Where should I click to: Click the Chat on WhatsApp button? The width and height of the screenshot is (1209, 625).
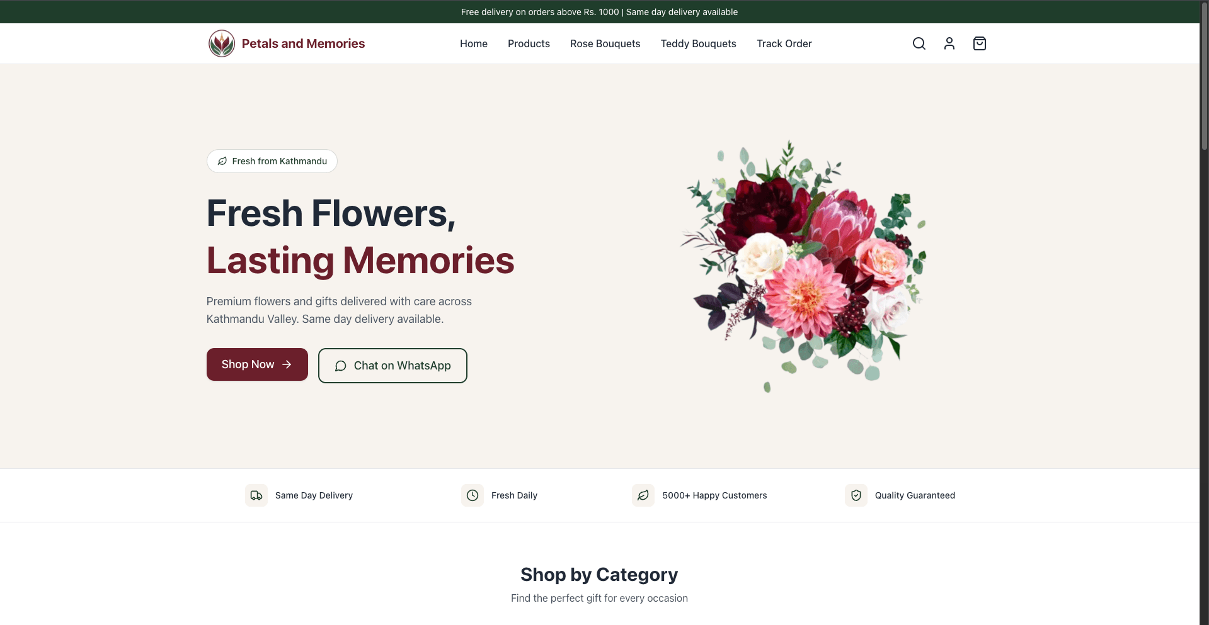[x=392, y=366]
